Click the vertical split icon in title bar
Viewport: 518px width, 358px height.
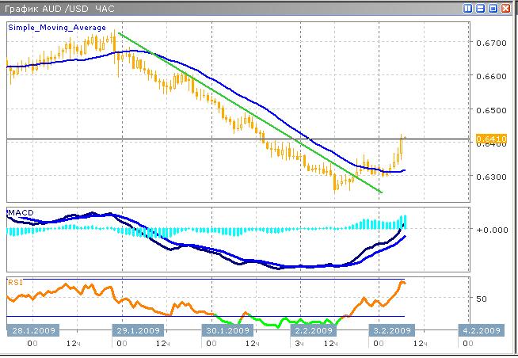469,8
